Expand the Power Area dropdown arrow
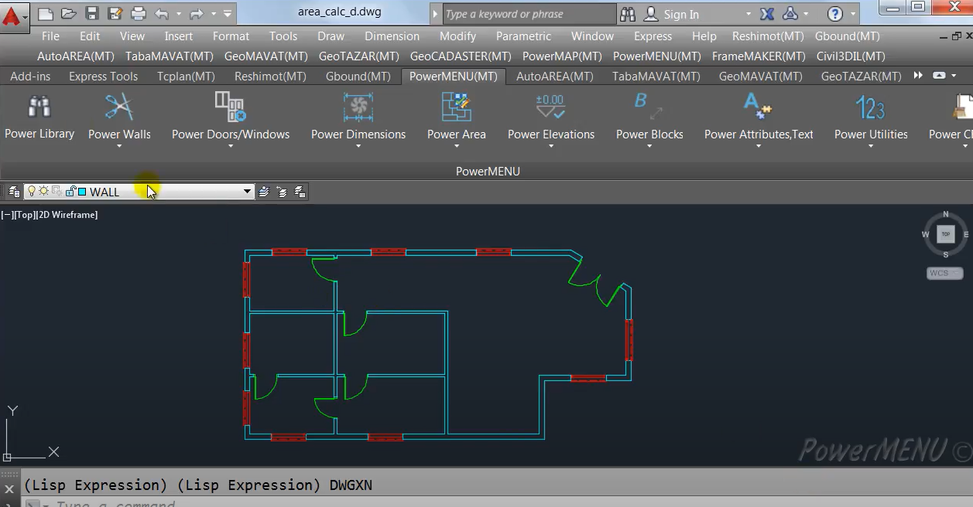 coord(456,145)
